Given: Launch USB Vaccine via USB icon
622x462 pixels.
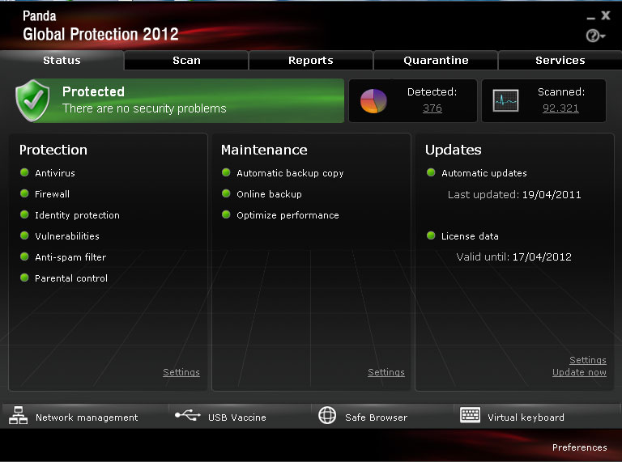Looking at the screenshot, I should point(187,416).
